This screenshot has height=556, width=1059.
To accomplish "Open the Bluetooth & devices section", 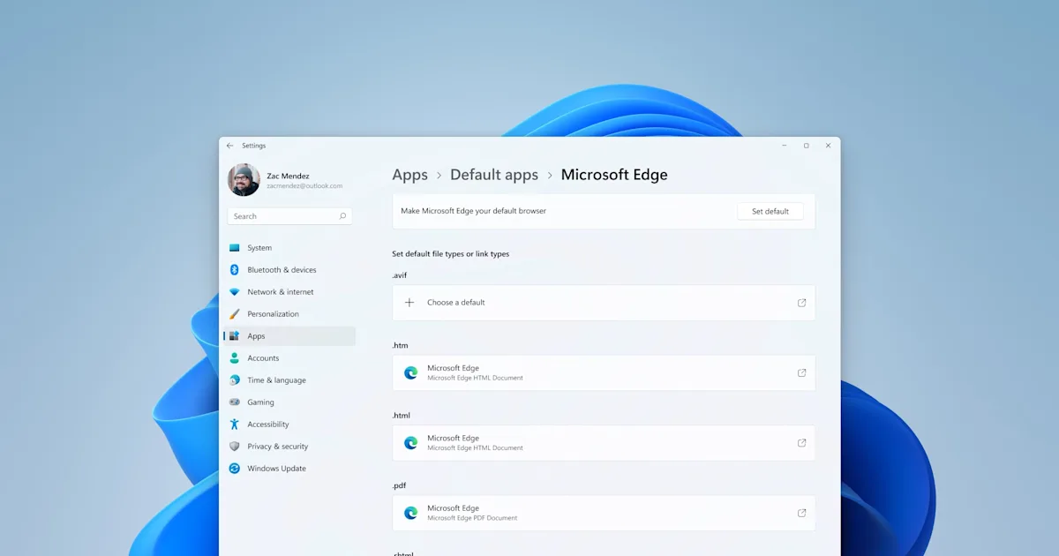I will click(x=282, y=270).
